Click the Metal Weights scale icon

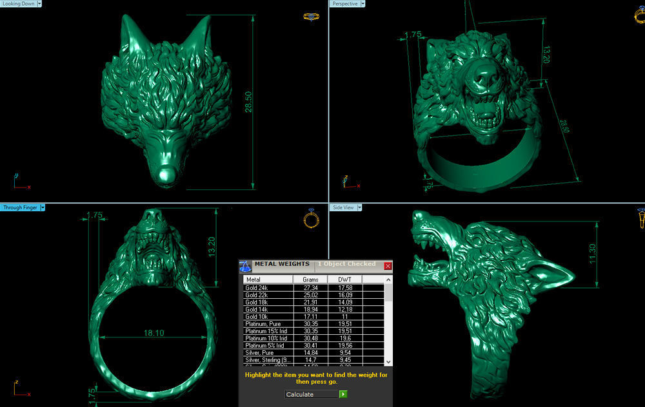click(245, 266)
